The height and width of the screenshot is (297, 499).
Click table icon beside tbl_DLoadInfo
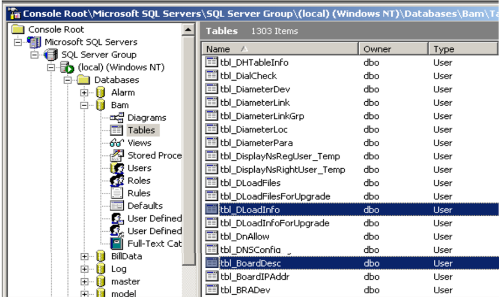pos(211,210)
